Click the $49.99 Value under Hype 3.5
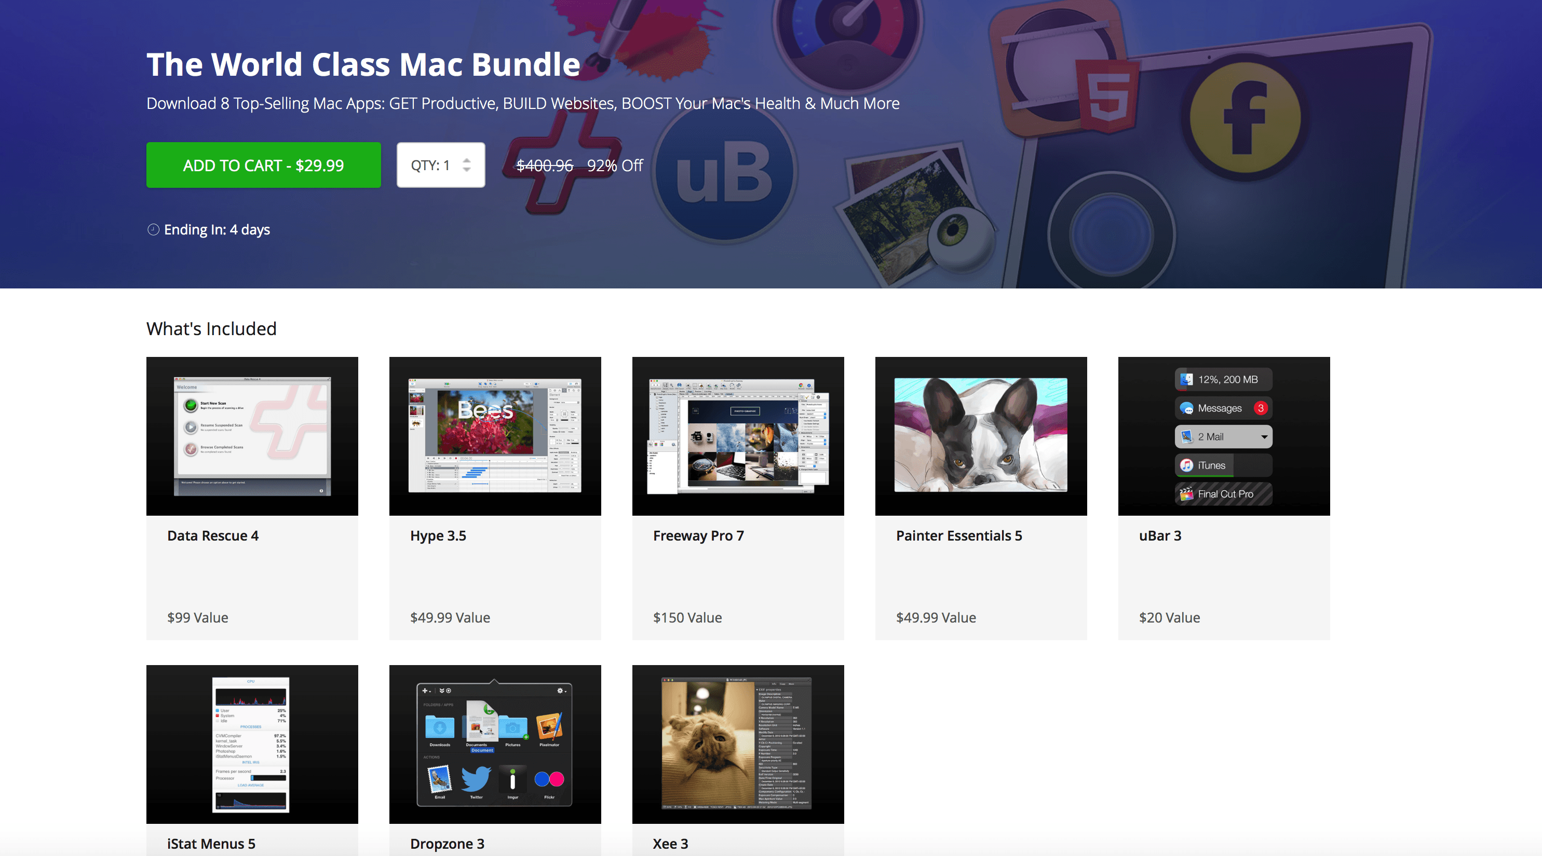The width and height of the screenshot is (1542, 856). point(450,617)
